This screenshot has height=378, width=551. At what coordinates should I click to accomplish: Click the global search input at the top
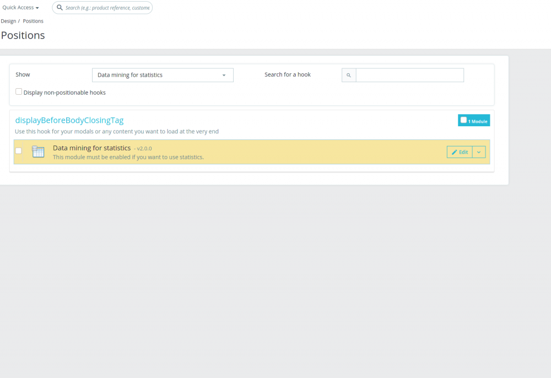(107, 8)
